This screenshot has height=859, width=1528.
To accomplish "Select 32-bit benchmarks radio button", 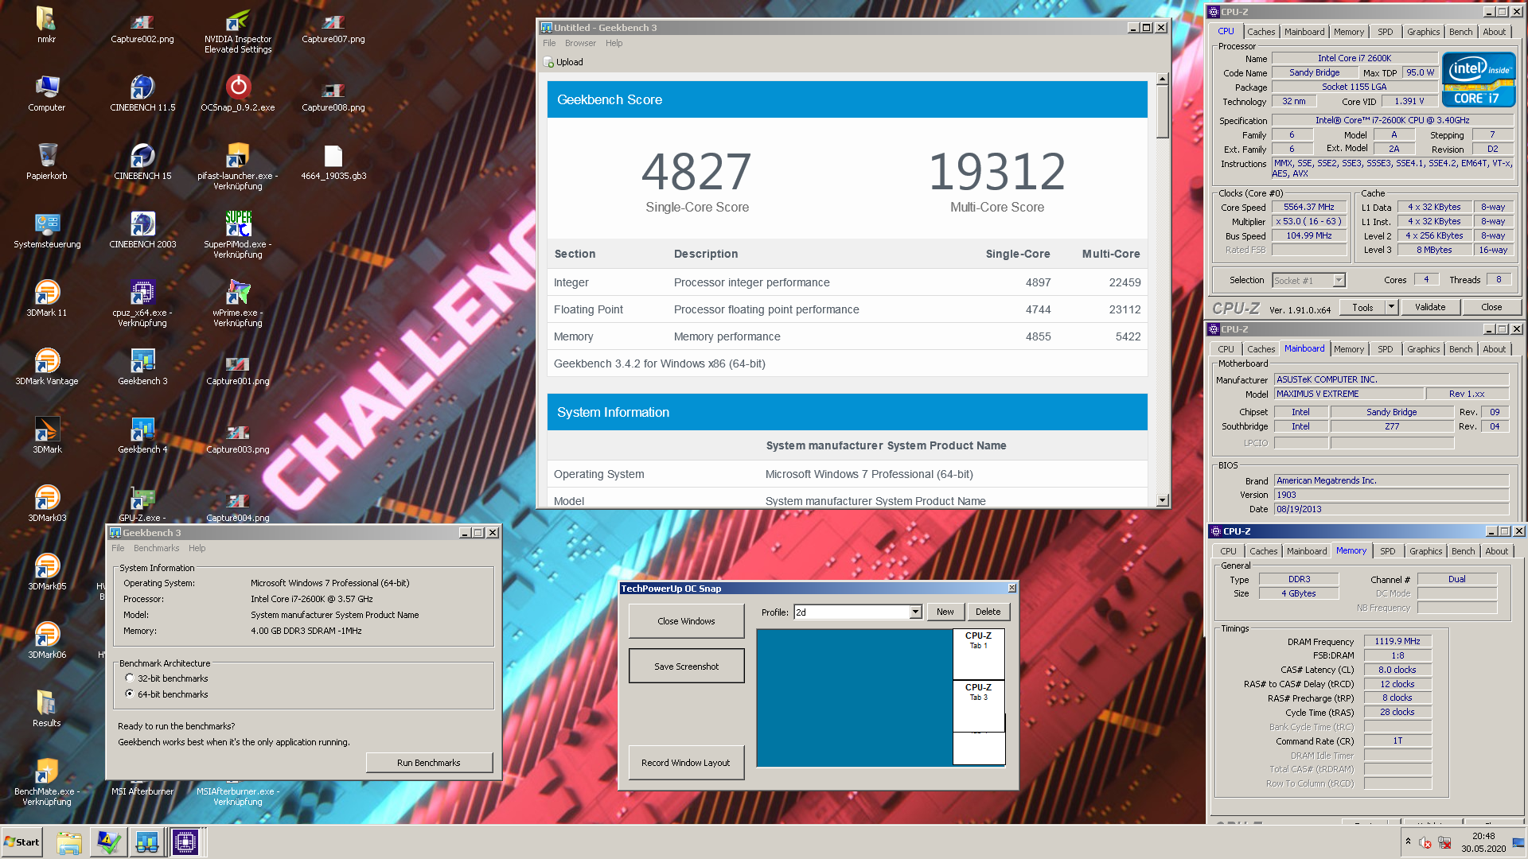I will point(130,678).
